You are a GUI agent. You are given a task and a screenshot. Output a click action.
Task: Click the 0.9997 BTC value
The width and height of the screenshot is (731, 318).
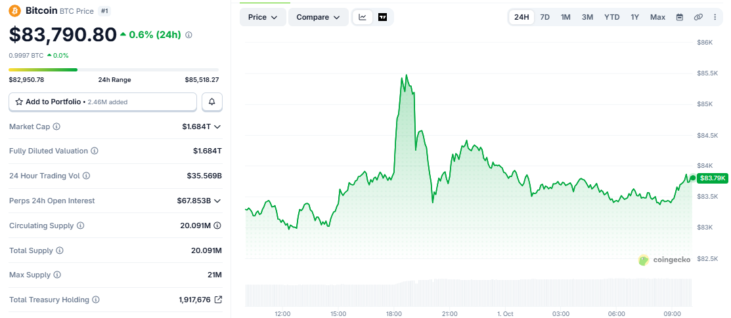(26, 56)
